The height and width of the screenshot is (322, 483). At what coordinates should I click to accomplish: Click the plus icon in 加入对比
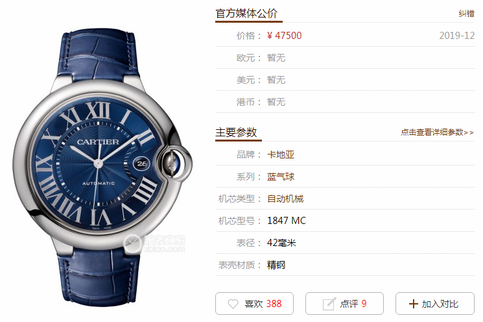tap(413, 304)
